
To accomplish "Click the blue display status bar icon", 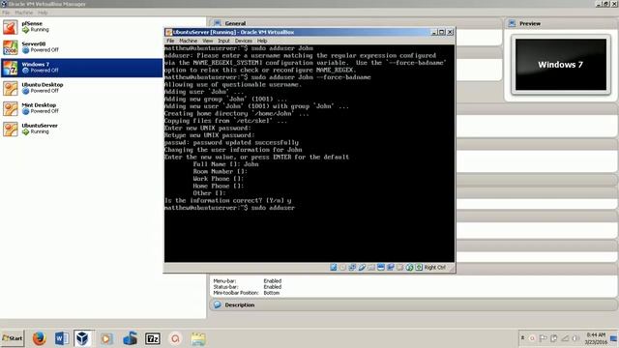I will pos(381,268).
